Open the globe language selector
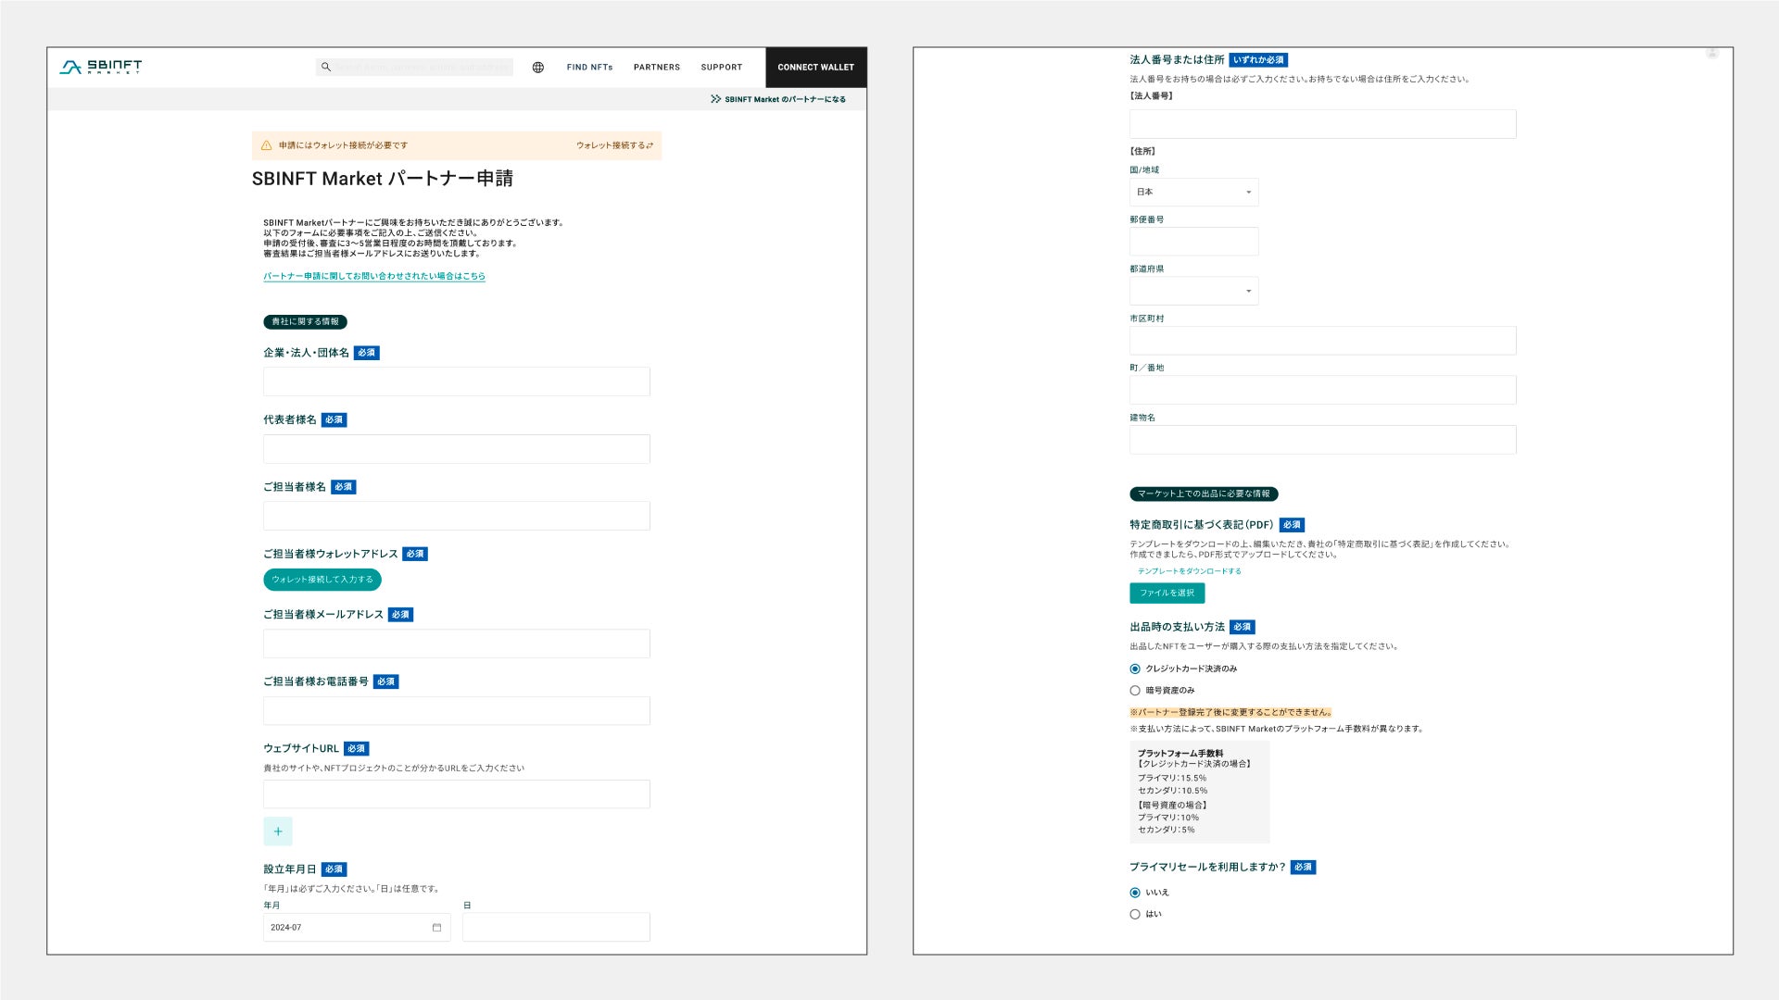 click(538, 67)
